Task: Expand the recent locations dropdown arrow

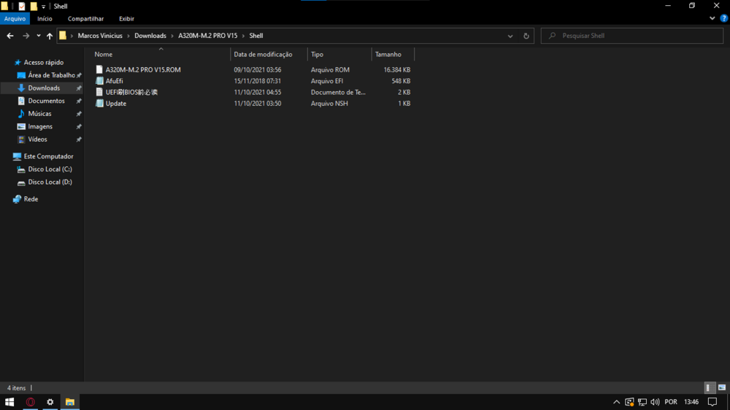Action: (x=39, y=36)
